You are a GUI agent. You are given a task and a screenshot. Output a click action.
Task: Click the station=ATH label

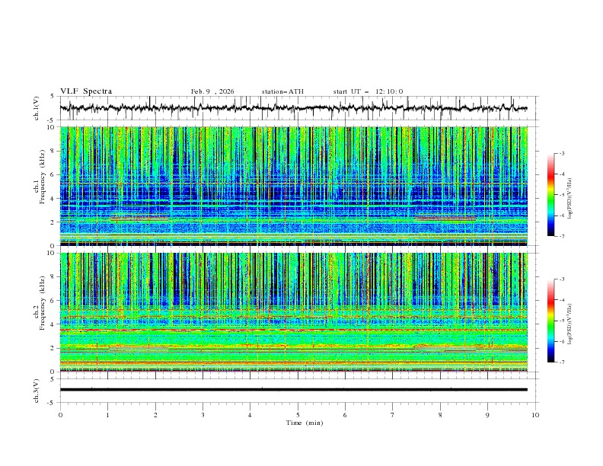click(282, 91)
